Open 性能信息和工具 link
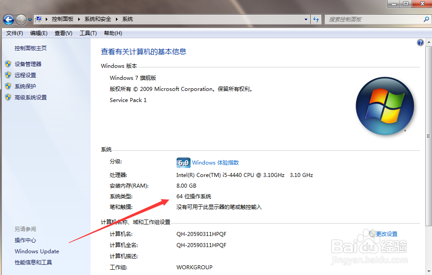 (x=33, y=262)
